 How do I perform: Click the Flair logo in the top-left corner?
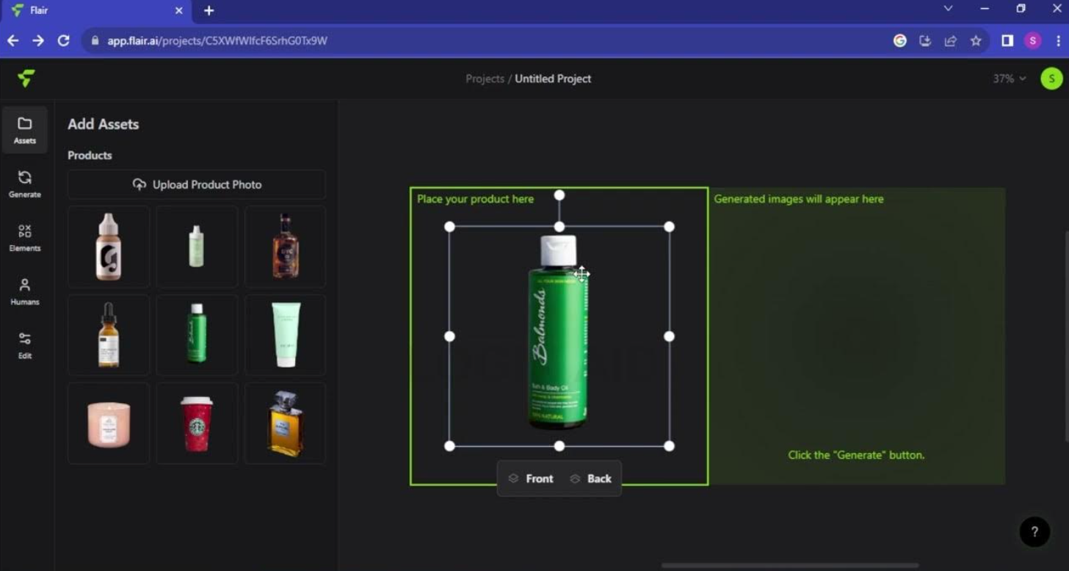pos(26,79)
